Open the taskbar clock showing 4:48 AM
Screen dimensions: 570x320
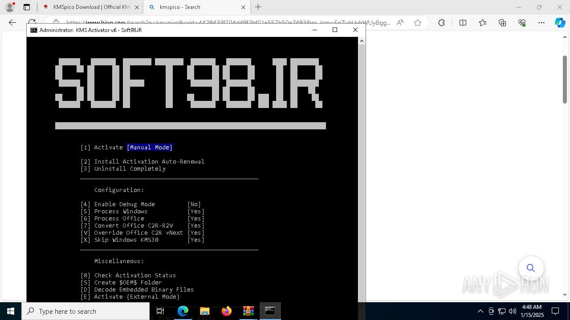(x=532, y=311)
